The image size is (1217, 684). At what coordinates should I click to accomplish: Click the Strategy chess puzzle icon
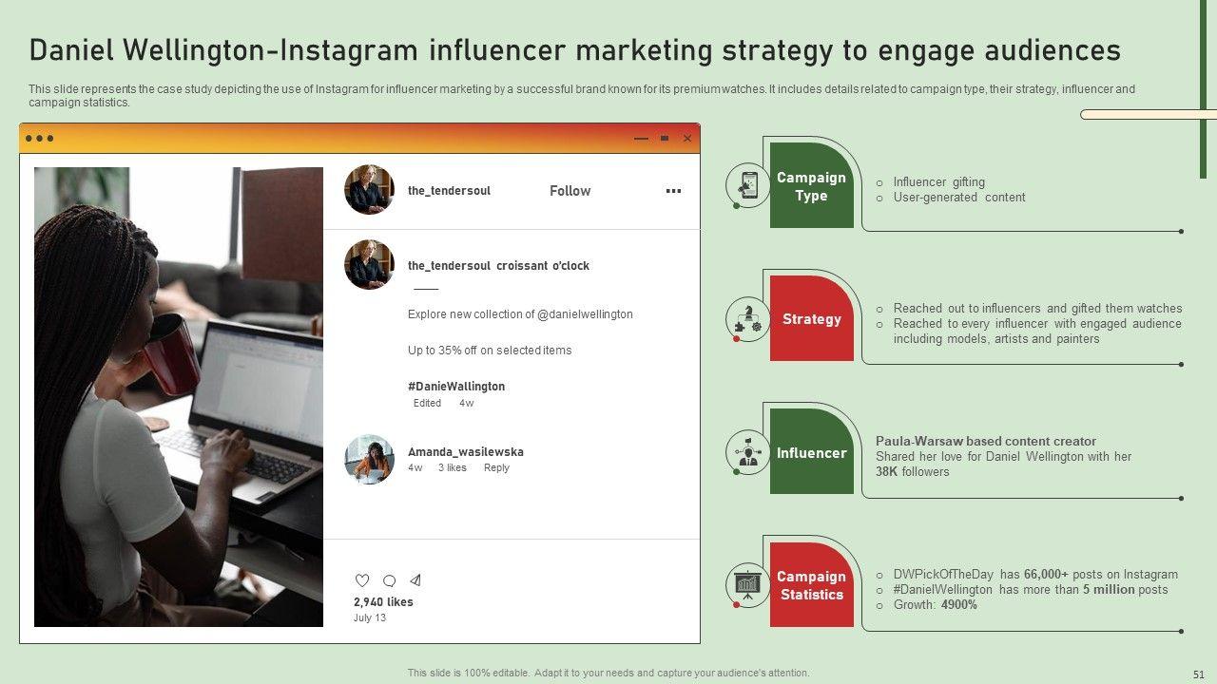(x=748, y=318)
